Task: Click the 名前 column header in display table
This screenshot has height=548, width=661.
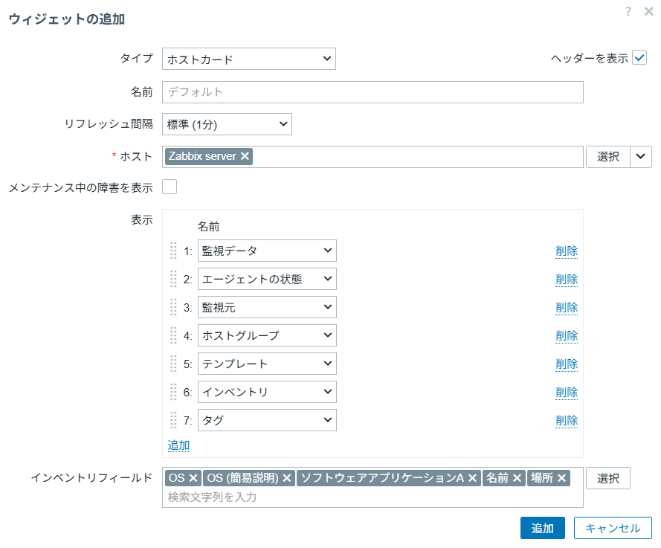Action: tap(208, 227)
